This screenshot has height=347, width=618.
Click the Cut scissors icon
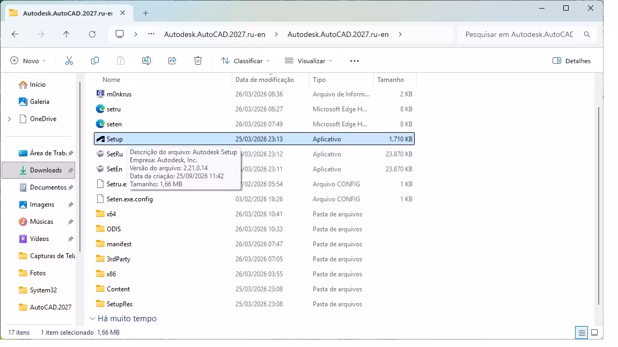[x=69, y=61]
